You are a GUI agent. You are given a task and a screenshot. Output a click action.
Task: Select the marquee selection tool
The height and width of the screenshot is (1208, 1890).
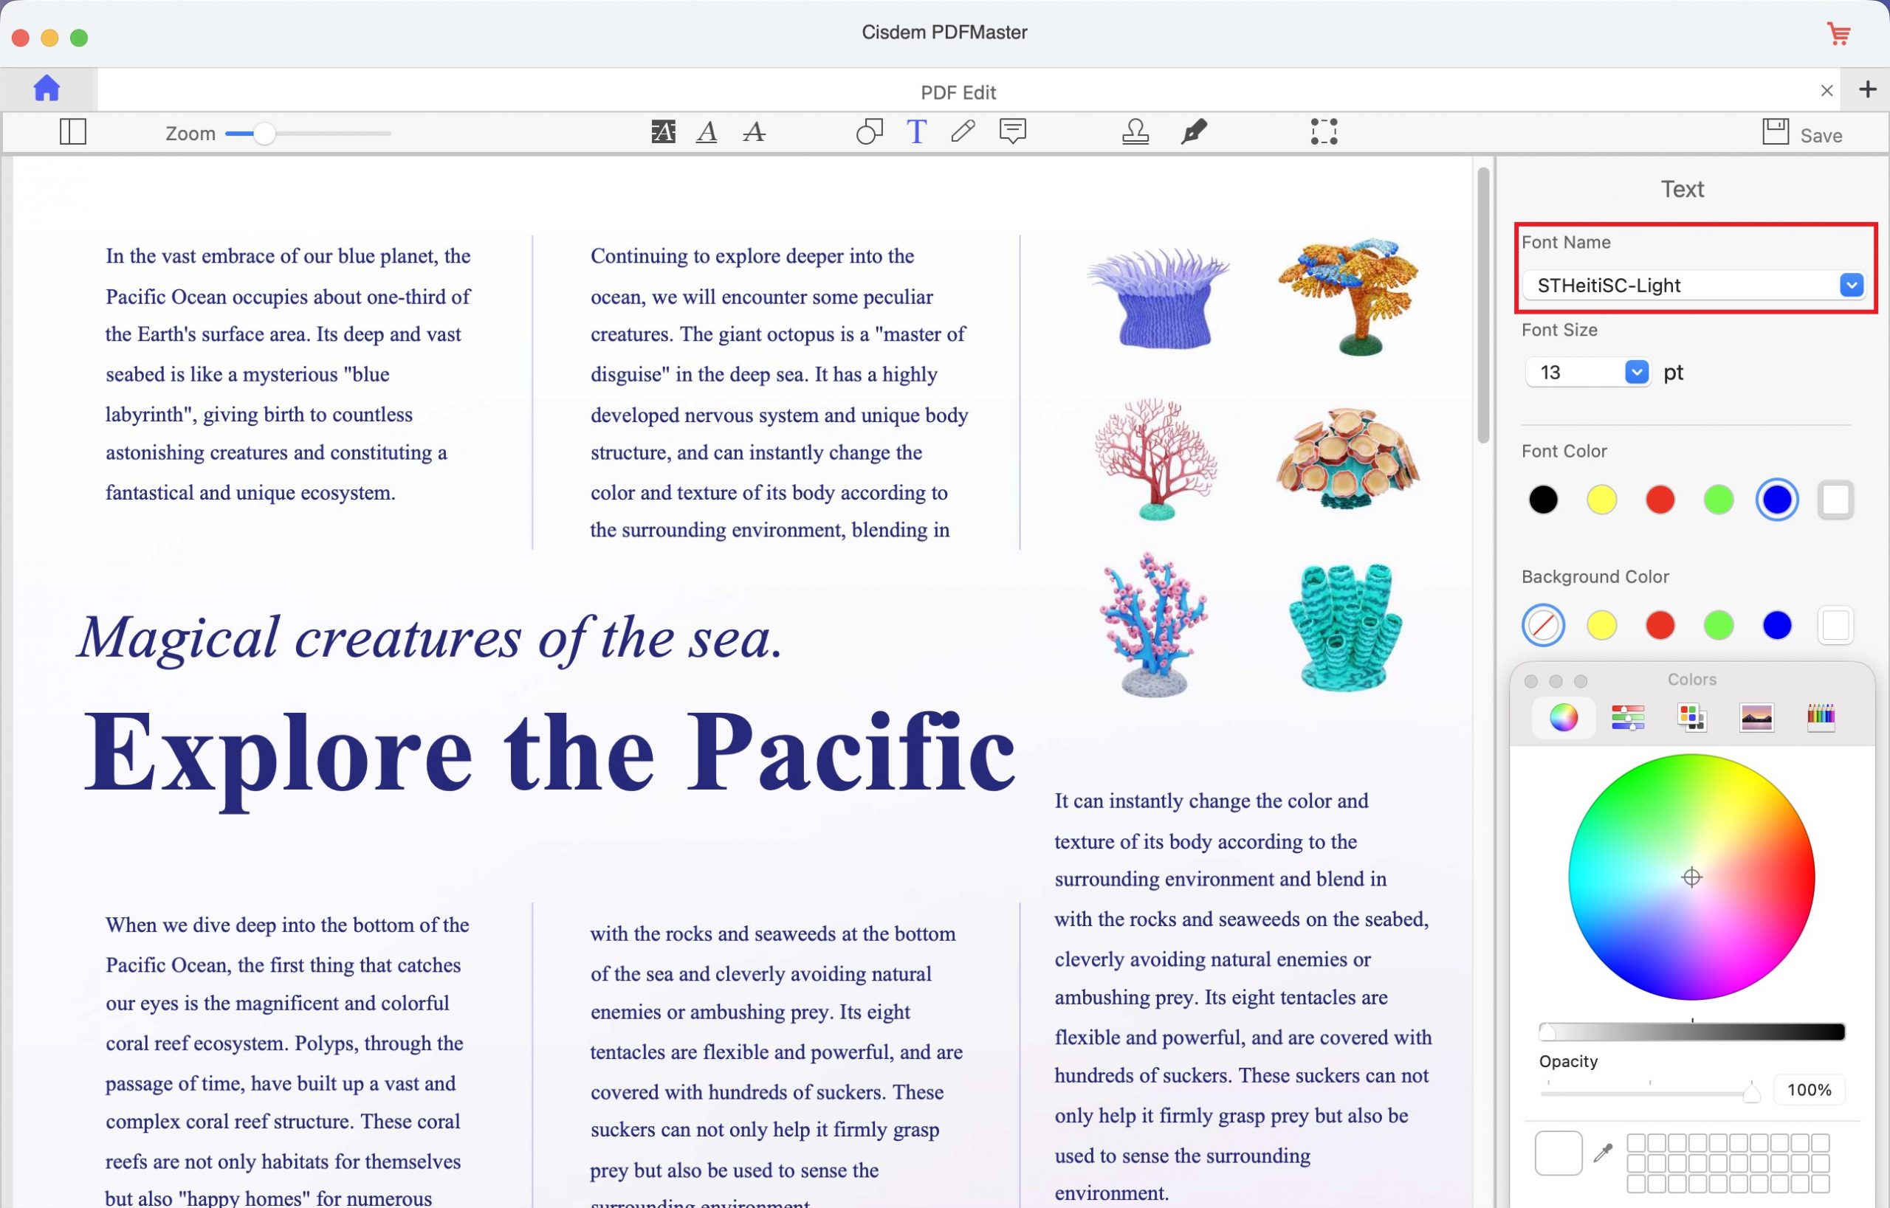pyautogui.click(x=1324, y=132)
